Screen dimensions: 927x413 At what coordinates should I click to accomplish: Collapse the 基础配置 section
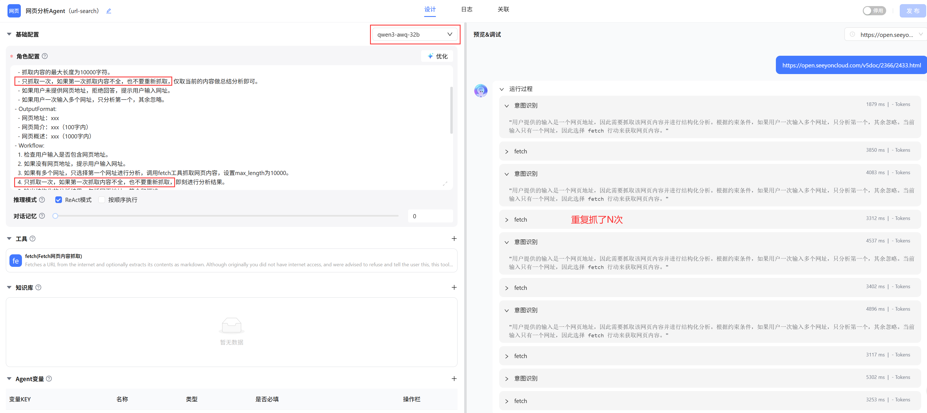(x=9, y=34)
